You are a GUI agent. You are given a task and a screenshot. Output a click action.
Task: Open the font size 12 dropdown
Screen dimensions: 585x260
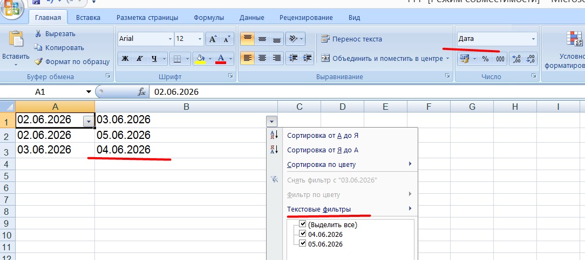200,39
